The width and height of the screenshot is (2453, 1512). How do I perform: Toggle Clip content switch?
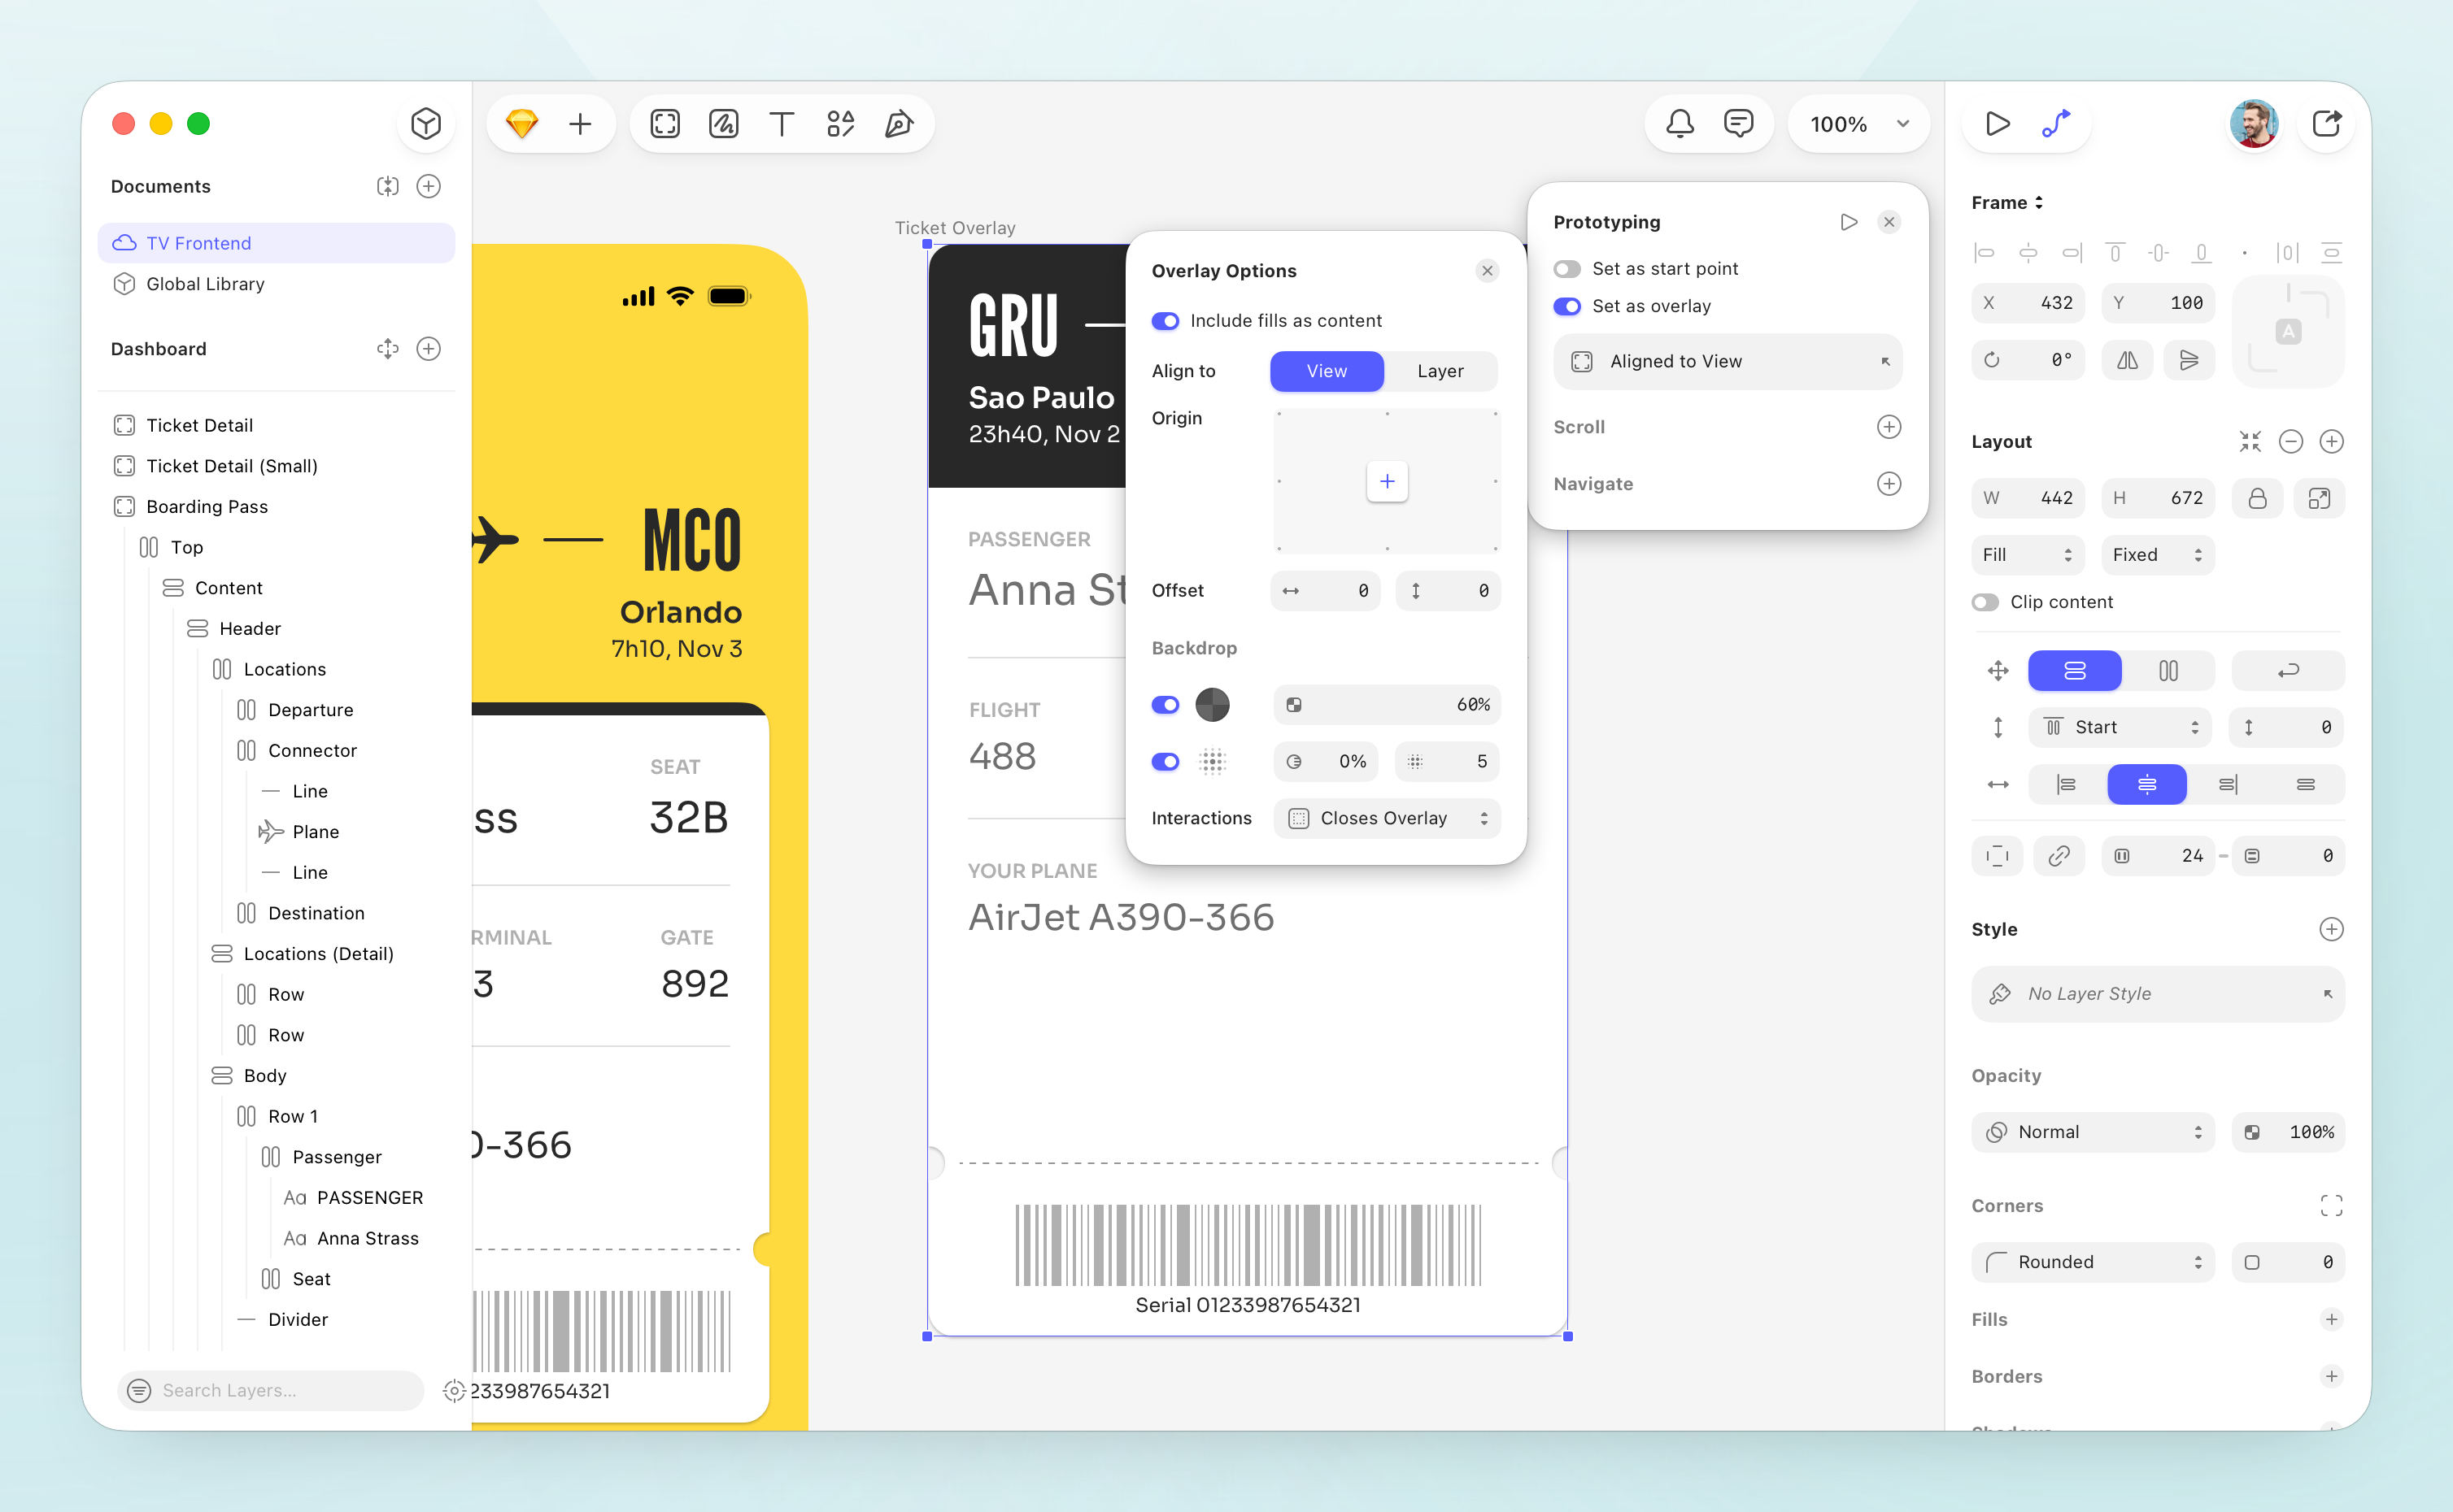point(1985,602)
